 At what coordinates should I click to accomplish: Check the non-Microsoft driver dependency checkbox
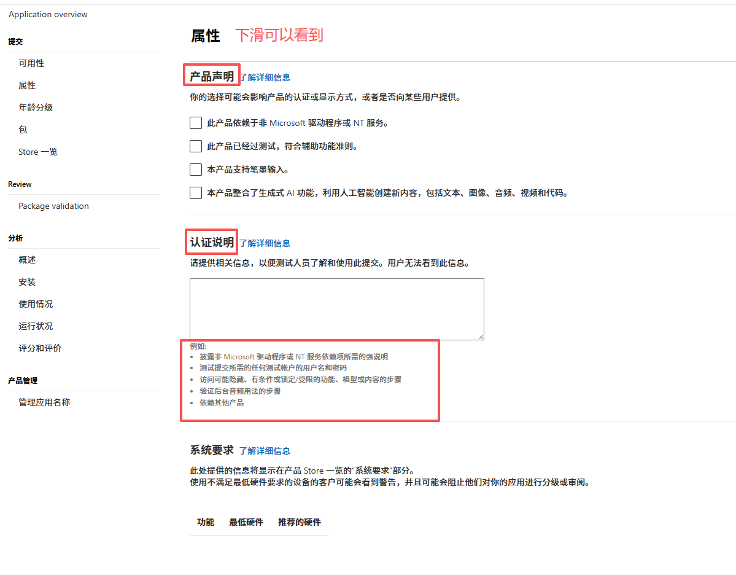coord(196,123)
